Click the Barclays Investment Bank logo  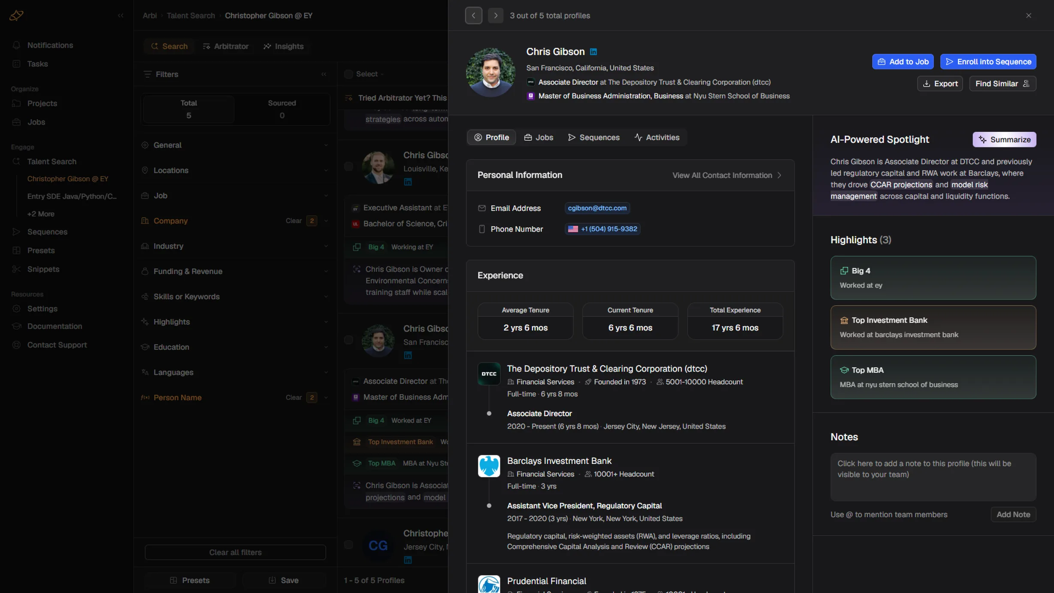(489, 466)
